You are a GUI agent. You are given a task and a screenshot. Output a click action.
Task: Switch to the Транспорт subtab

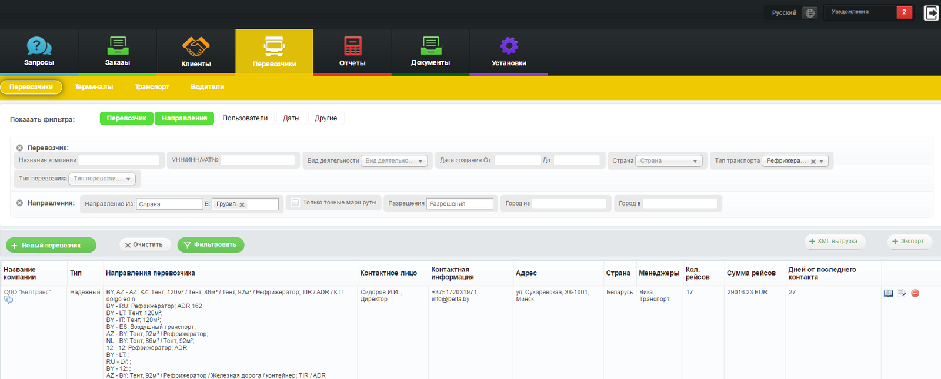click(152, 87)
